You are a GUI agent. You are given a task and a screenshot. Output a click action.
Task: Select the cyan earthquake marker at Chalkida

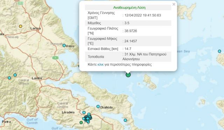[x=98, y=107]
